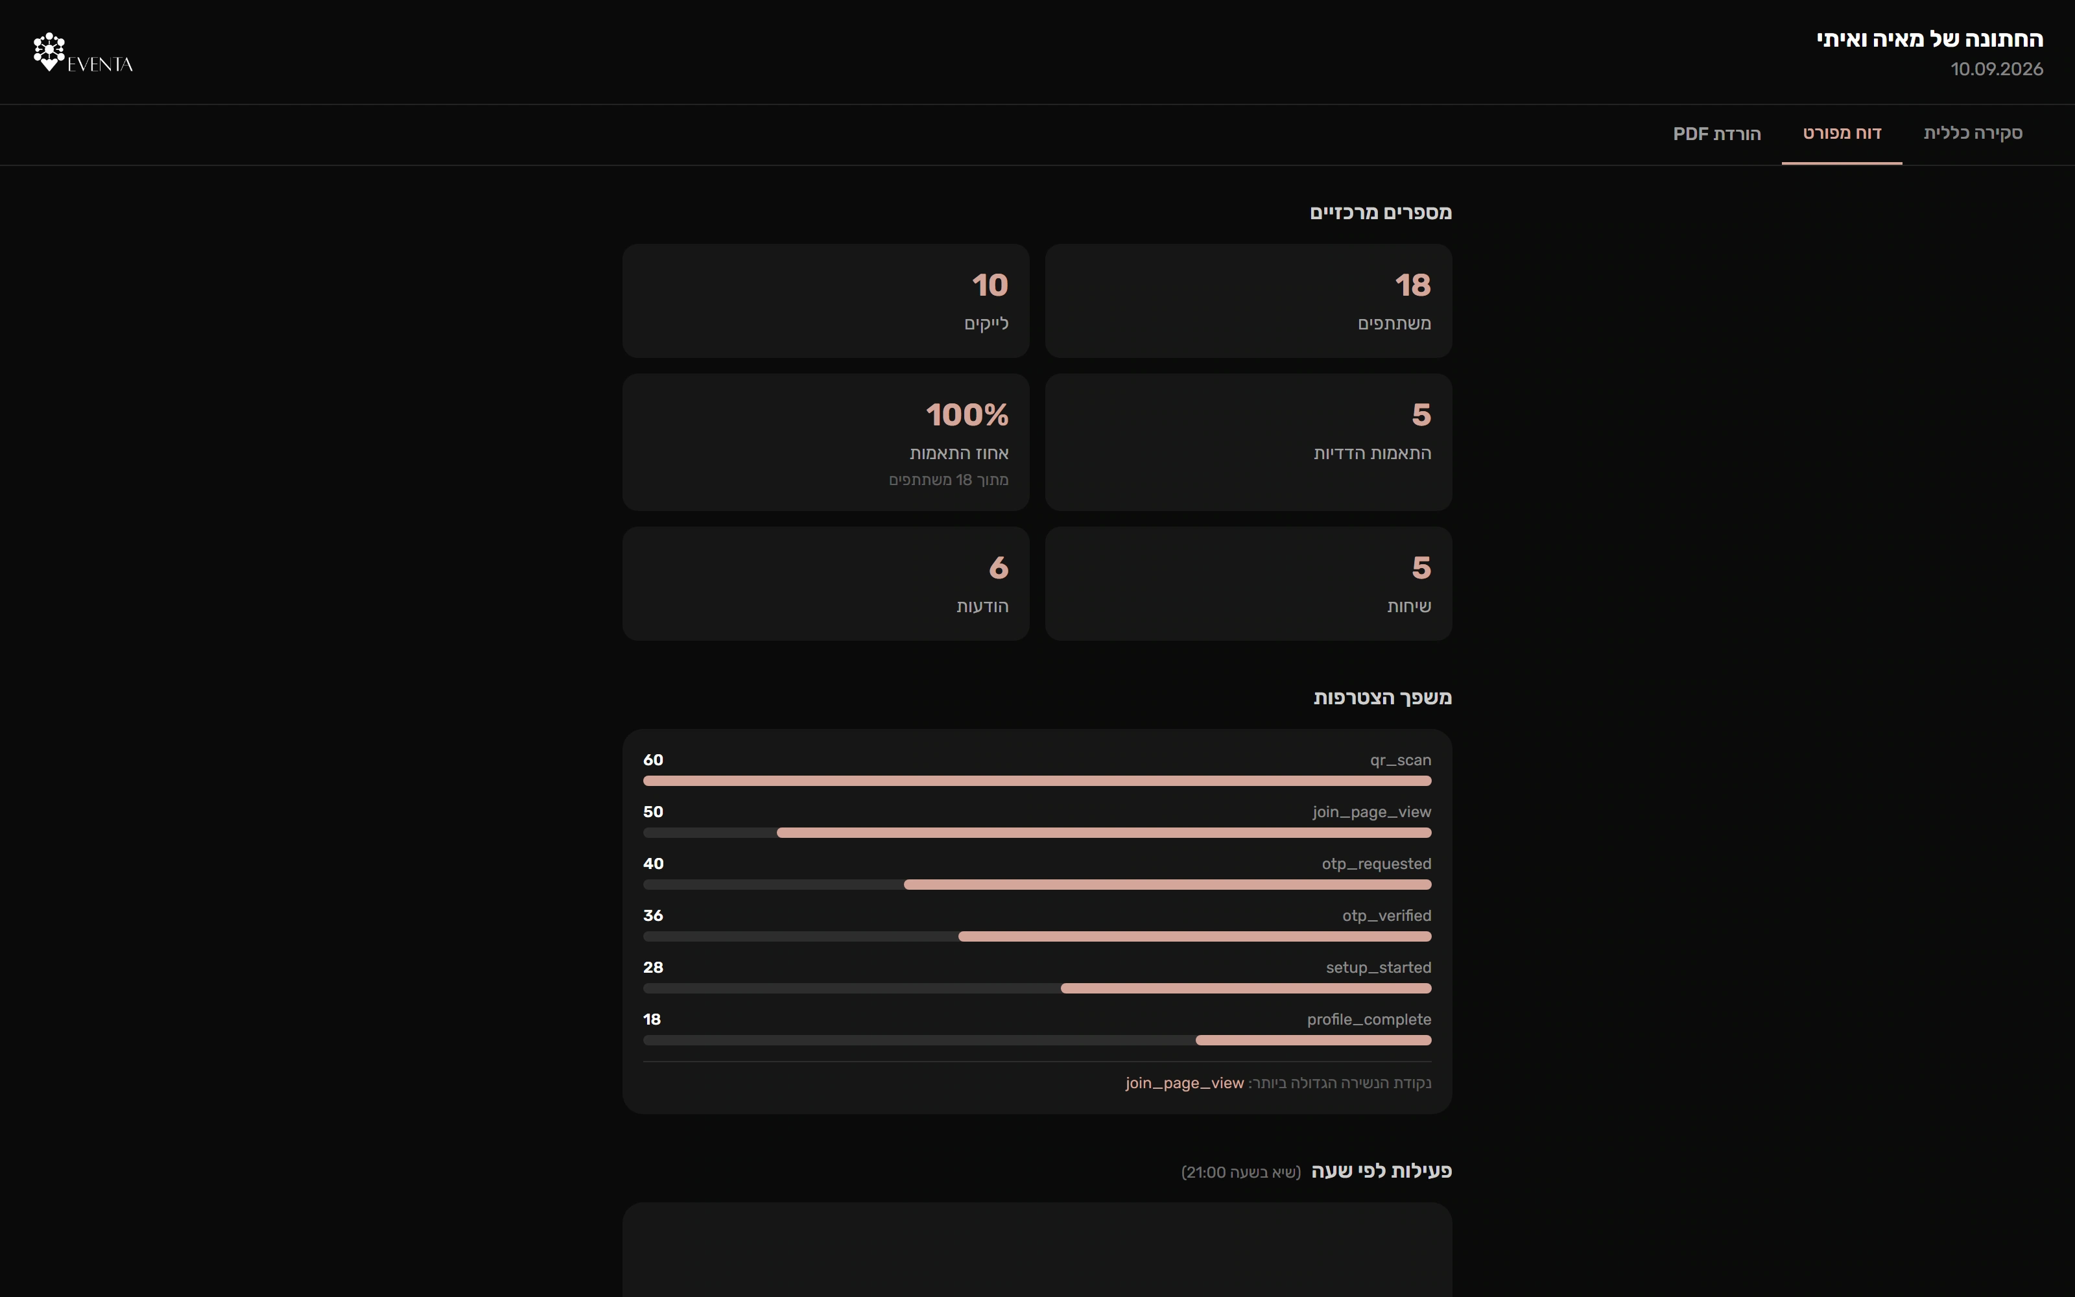Click the otp_verified count 36

(654, 916)
